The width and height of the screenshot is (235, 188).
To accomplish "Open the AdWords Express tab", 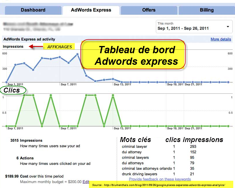I will (x=91, y=10).
